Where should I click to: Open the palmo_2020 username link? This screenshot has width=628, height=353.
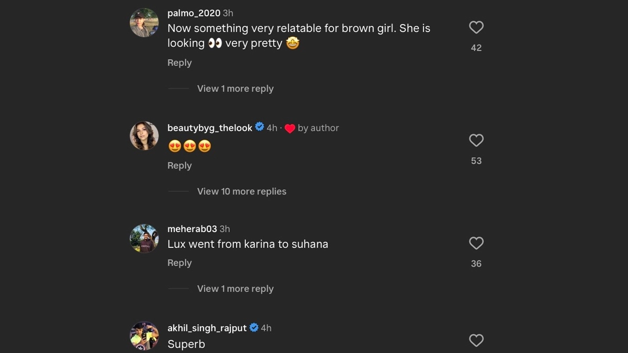coord(194,13)
